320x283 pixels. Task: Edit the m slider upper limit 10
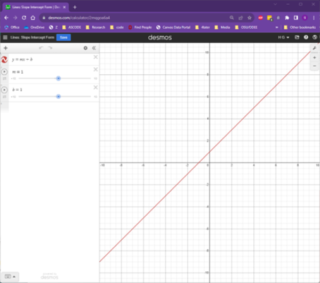click(95, 78)
